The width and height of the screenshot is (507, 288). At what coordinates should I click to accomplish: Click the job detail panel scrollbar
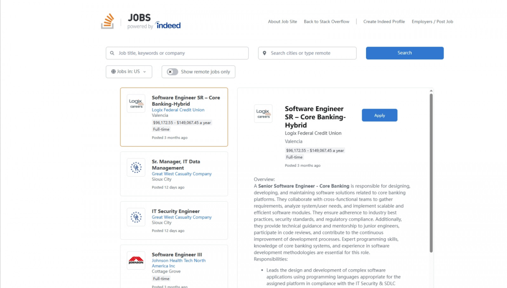click(x=431, y=173)
